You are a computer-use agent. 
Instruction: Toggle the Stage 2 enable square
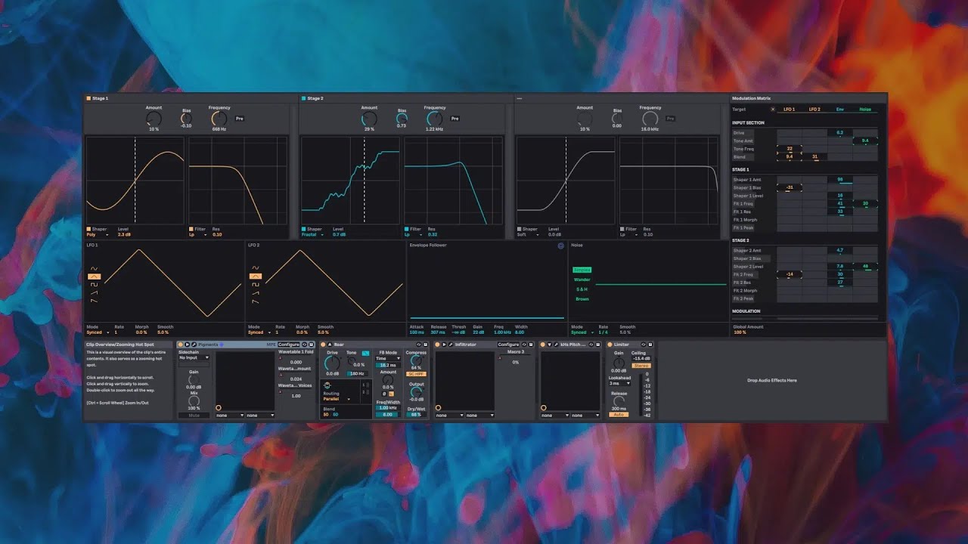click(x=303, y=98)
